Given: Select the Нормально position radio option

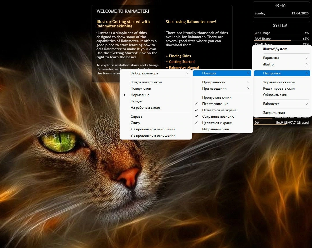Looking at the screenshot, I should coord(156,95).
